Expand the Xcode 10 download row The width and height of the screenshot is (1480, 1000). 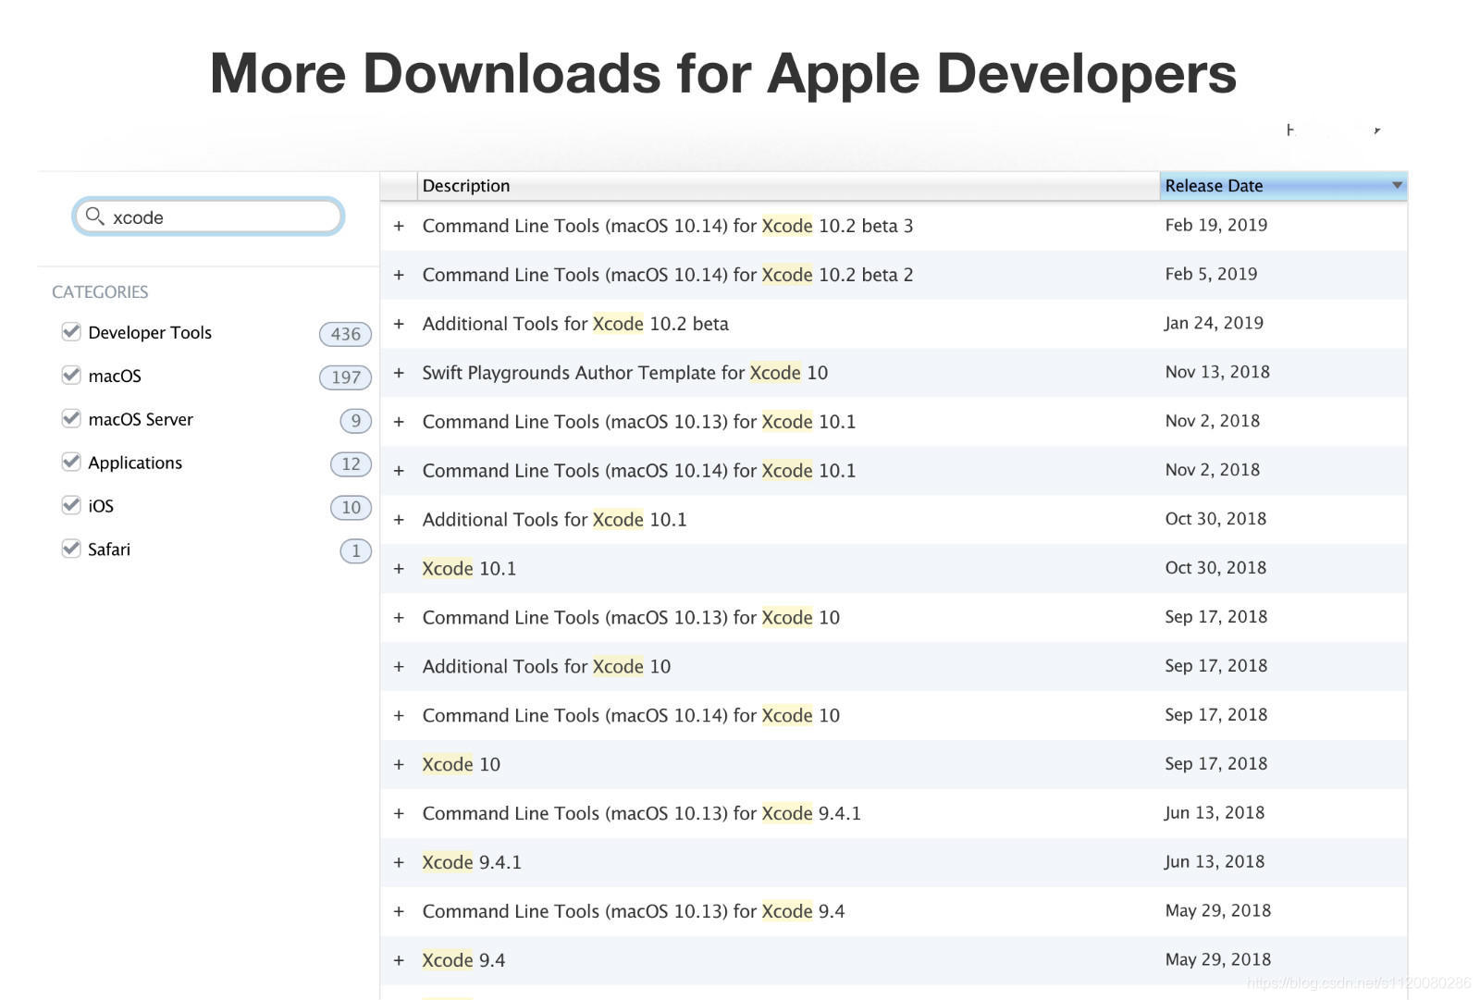pyautogui.click(x=399, y=765)
